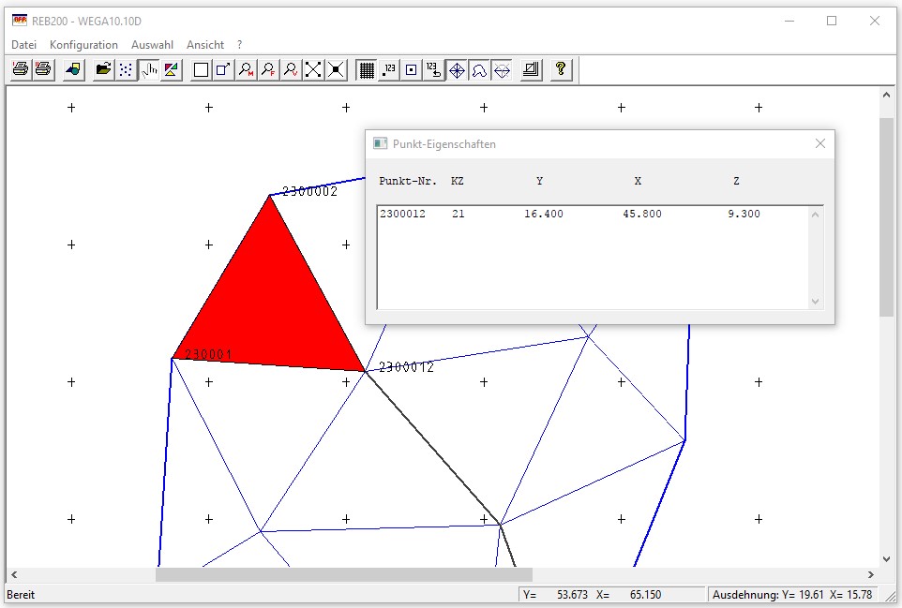Click the Z value 9.300

[744, 214]
